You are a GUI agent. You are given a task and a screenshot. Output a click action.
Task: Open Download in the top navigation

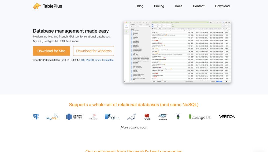click(x=222, y=6)
